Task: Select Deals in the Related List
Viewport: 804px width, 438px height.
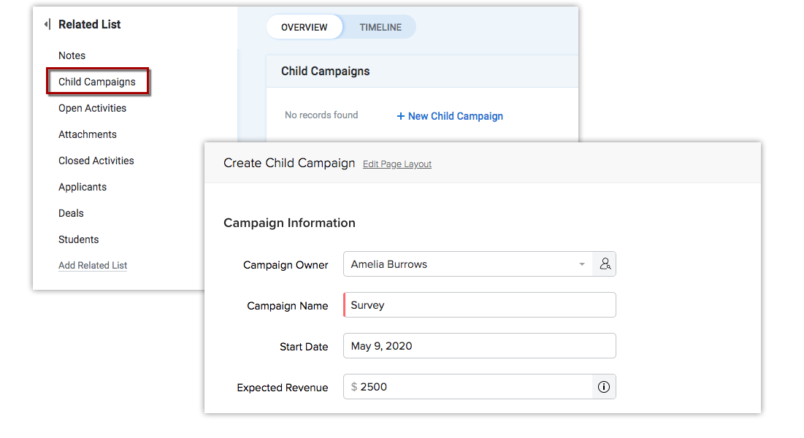Action: [x=71, y=213]
